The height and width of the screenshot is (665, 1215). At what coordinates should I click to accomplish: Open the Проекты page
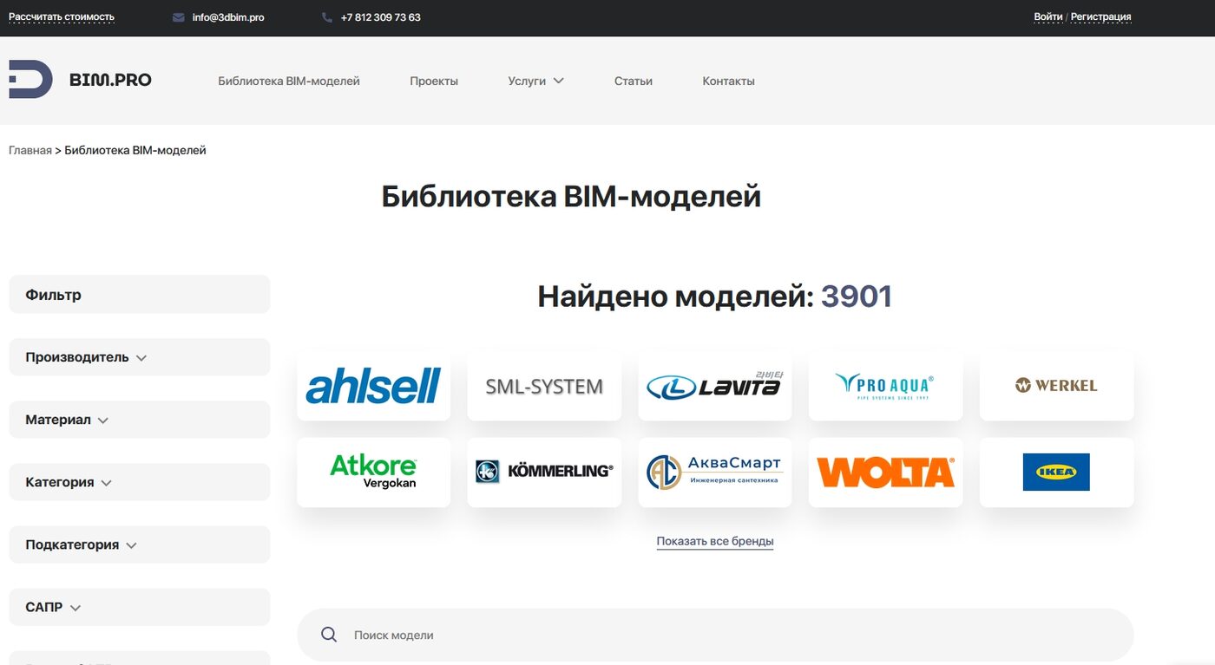point(434,81)
